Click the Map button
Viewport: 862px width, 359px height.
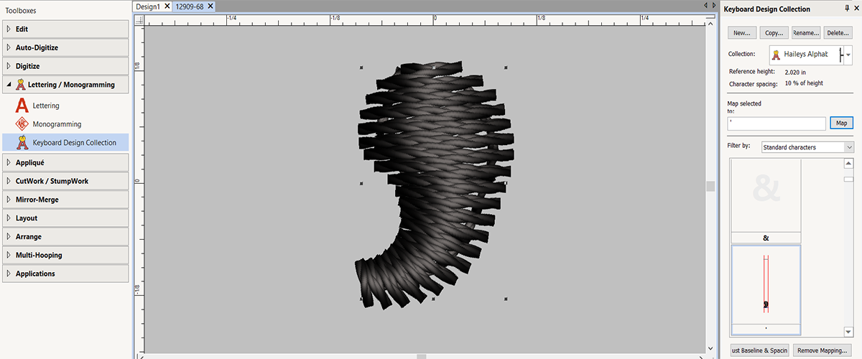pos(841,123)
